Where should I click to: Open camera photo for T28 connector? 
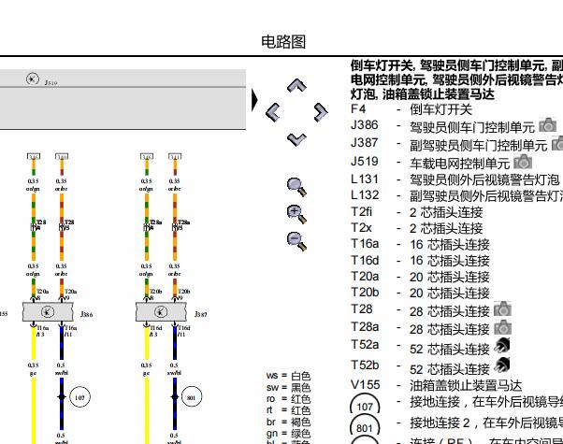(503, 309)
